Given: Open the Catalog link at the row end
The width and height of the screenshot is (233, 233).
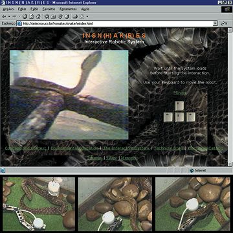Looking at the screenshot, I should pos(205,148).
